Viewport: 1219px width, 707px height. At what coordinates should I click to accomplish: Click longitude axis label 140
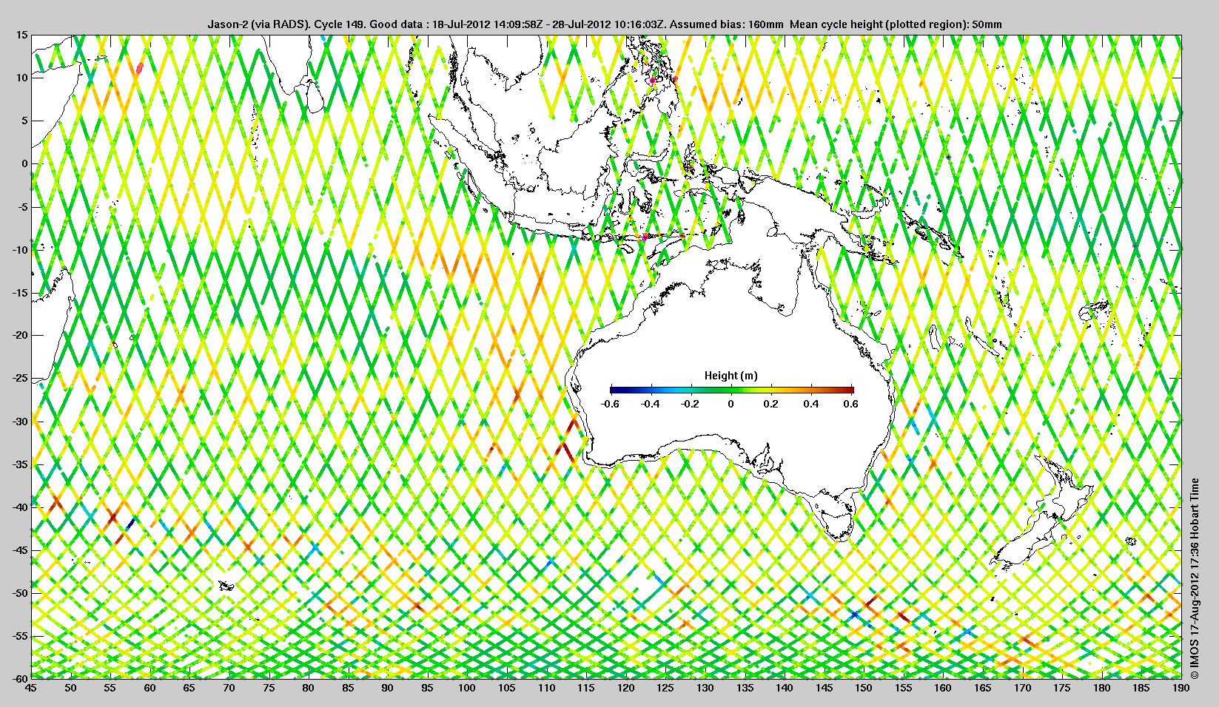[785, 689]
